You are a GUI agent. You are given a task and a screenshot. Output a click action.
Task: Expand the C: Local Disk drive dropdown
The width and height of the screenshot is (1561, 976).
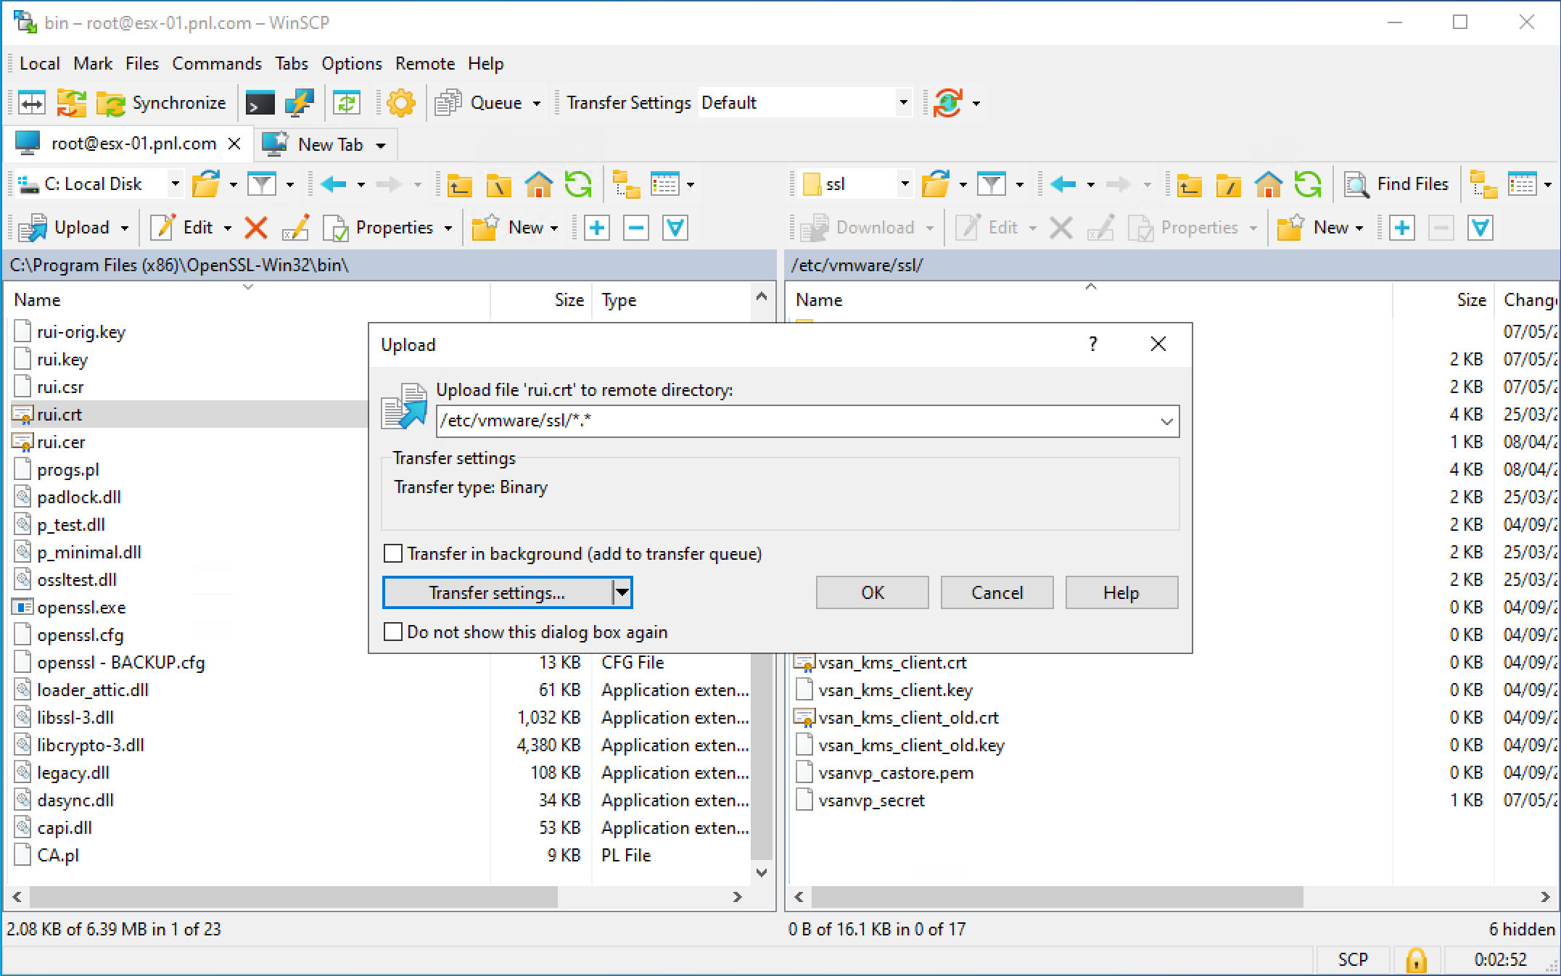click(x=175, y=184)
